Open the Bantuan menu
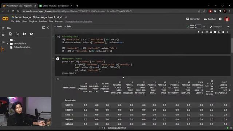 click(59, 21)
